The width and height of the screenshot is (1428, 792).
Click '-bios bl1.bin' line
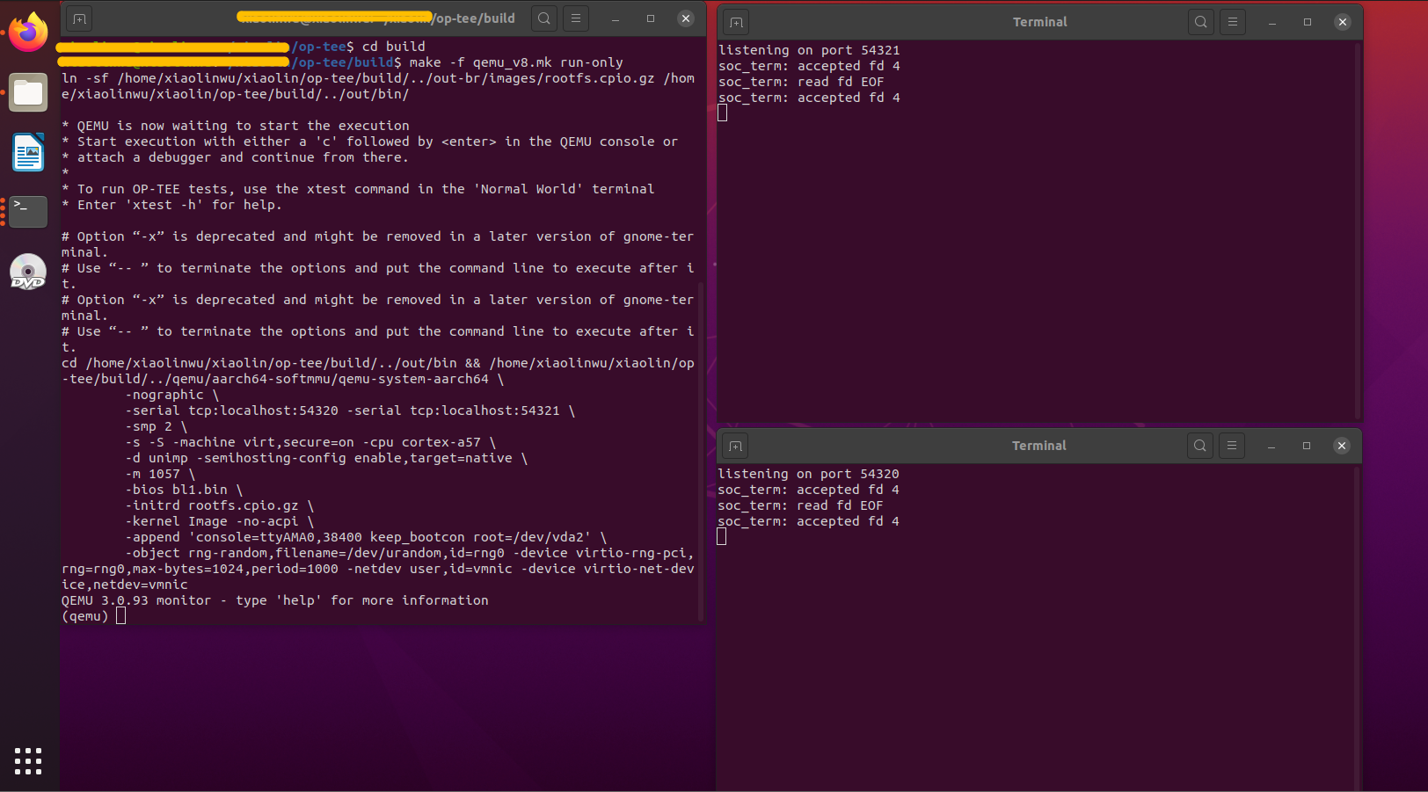pos(184,490)
